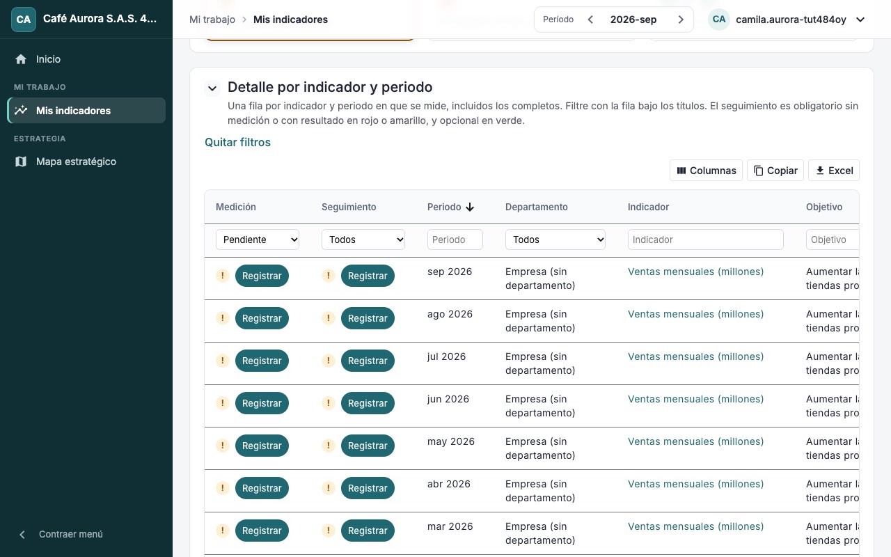The image size is (891, 557).
Task: Select Mis indicadores in the sidebar
Action: pos(86,110)
